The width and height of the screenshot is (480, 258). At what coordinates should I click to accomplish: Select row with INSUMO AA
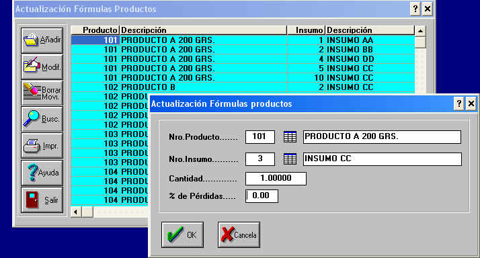coord(243,40)
